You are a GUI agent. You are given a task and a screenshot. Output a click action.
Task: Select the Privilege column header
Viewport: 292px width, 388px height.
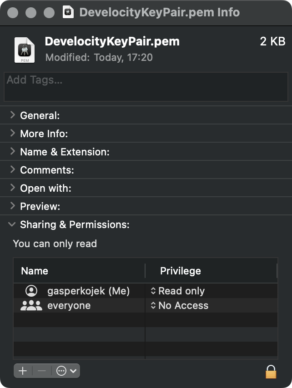point(178,271)
